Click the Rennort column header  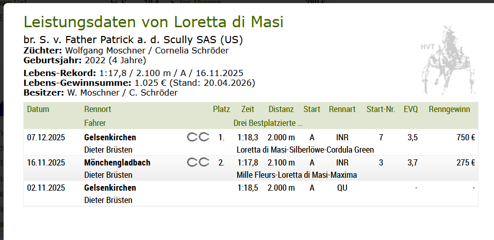(x=97, y=109)
